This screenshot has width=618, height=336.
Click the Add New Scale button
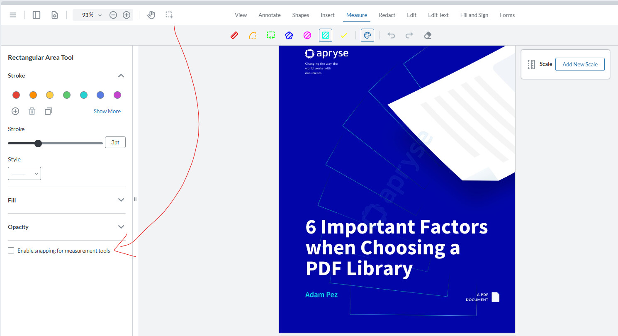coord(579,64)
